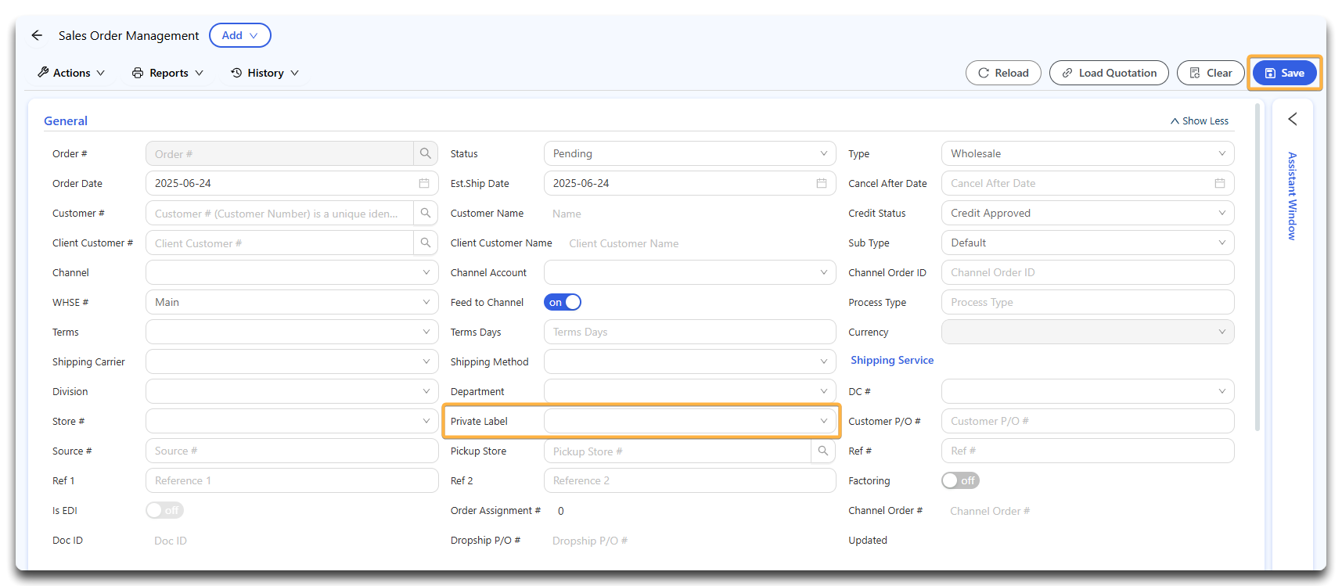Screen dimensions: 1342x586
Task: Click the Sales Order Management title
Action: (128, 35)
